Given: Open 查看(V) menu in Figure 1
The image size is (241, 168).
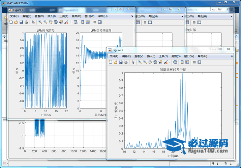Looking at the screenshot, I should pos(39,16).
